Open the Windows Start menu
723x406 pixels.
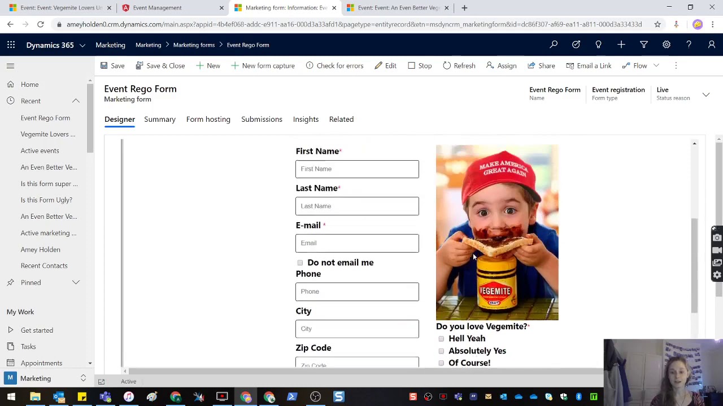click(11, 397)
